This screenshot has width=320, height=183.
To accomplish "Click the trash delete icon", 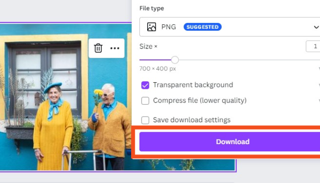I will [x=98, y=48].
